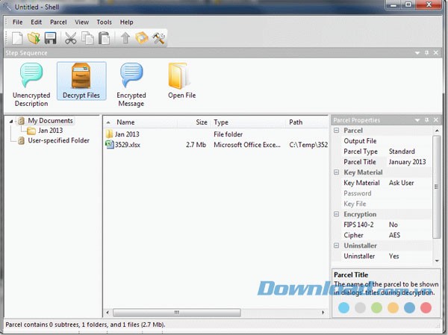Open the hammer and wrench tools icon
The width and height of the screenshot is (448, 335).
tap(158, 38)
